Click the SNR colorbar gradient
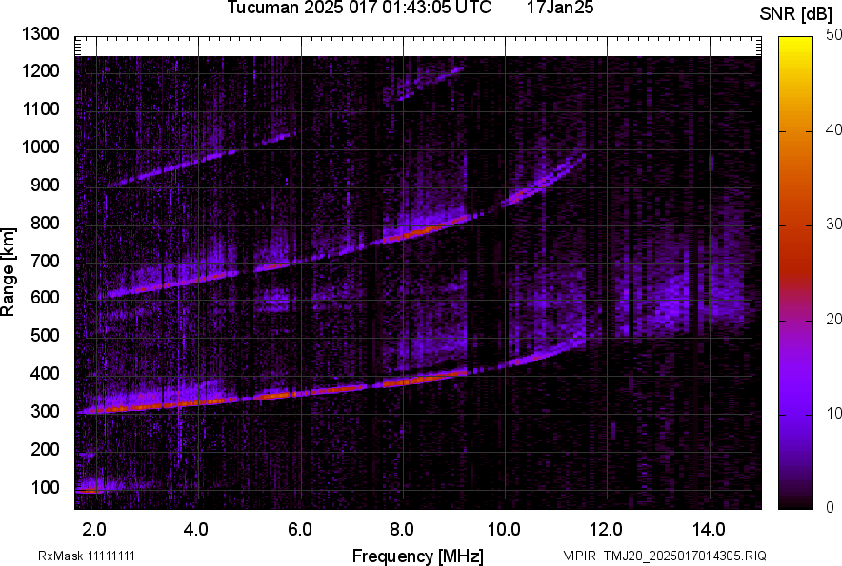This screenshot has width=842, height=566. pos(795,273)
